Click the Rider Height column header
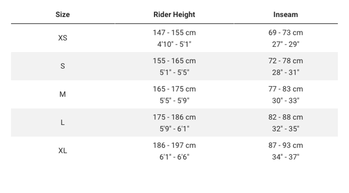Screen dimensions: 349x193 point(174,14)
